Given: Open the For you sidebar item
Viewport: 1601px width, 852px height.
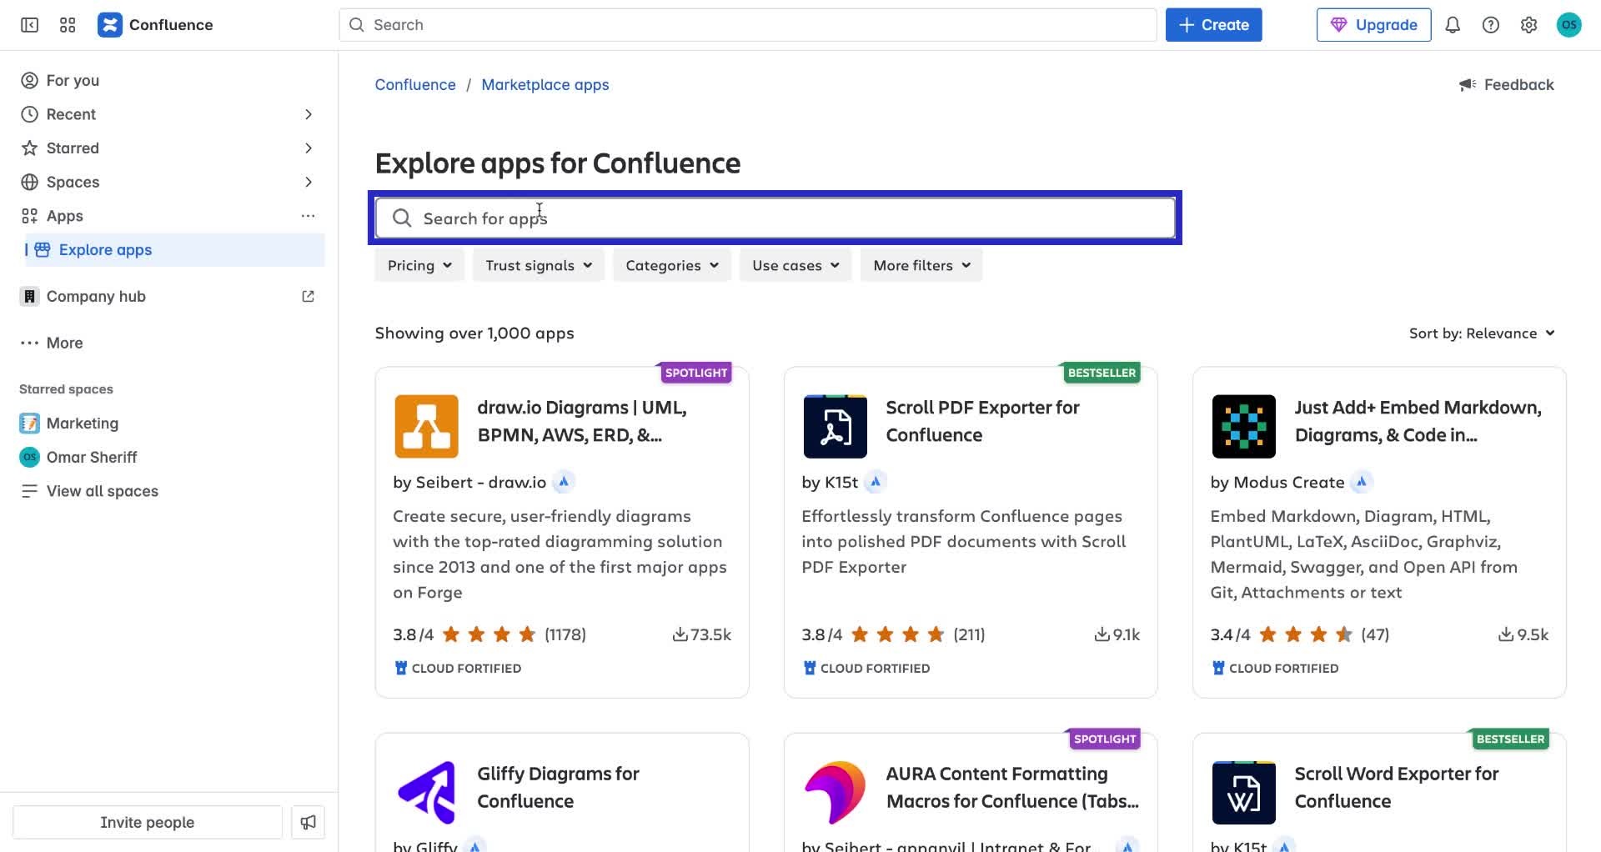Looking at the screenshot, I should click(73, 80).
